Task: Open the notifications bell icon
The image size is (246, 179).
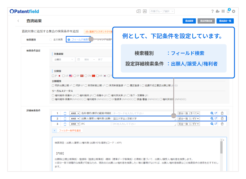Action: tap(228, 11)
